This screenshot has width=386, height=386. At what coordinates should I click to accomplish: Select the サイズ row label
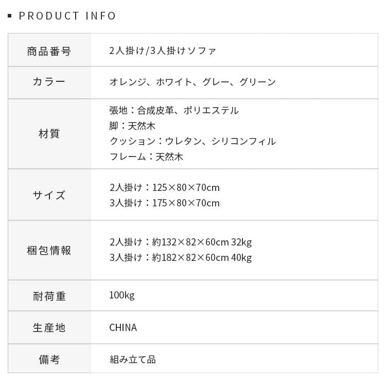[x=49, y=195]
